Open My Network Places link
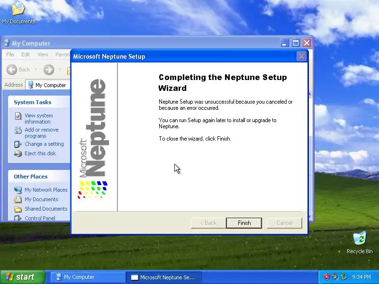Image resolution: width=379 pixels, height=284 pixels. 46,190
